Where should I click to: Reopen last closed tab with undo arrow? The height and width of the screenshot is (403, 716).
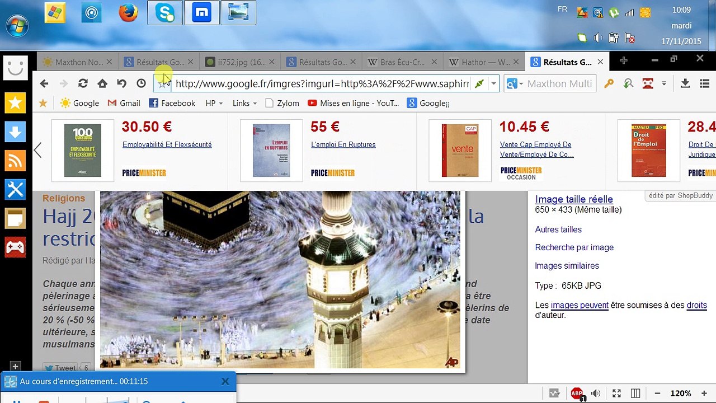point(121,83)
